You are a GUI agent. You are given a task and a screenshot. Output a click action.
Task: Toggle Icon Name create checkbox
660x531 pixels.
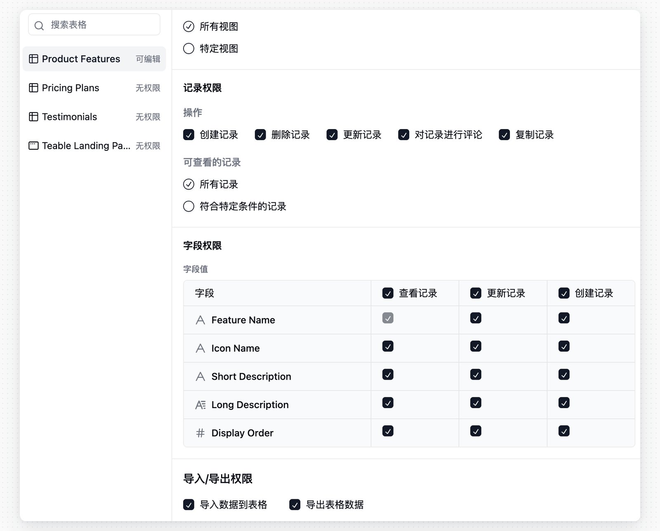[x=564, y=346]
